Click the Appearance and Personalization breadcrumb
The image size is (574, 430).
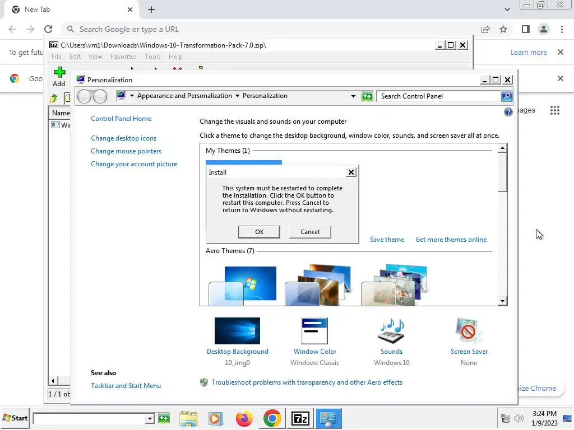pyautogui.click(x=184, y=96)
